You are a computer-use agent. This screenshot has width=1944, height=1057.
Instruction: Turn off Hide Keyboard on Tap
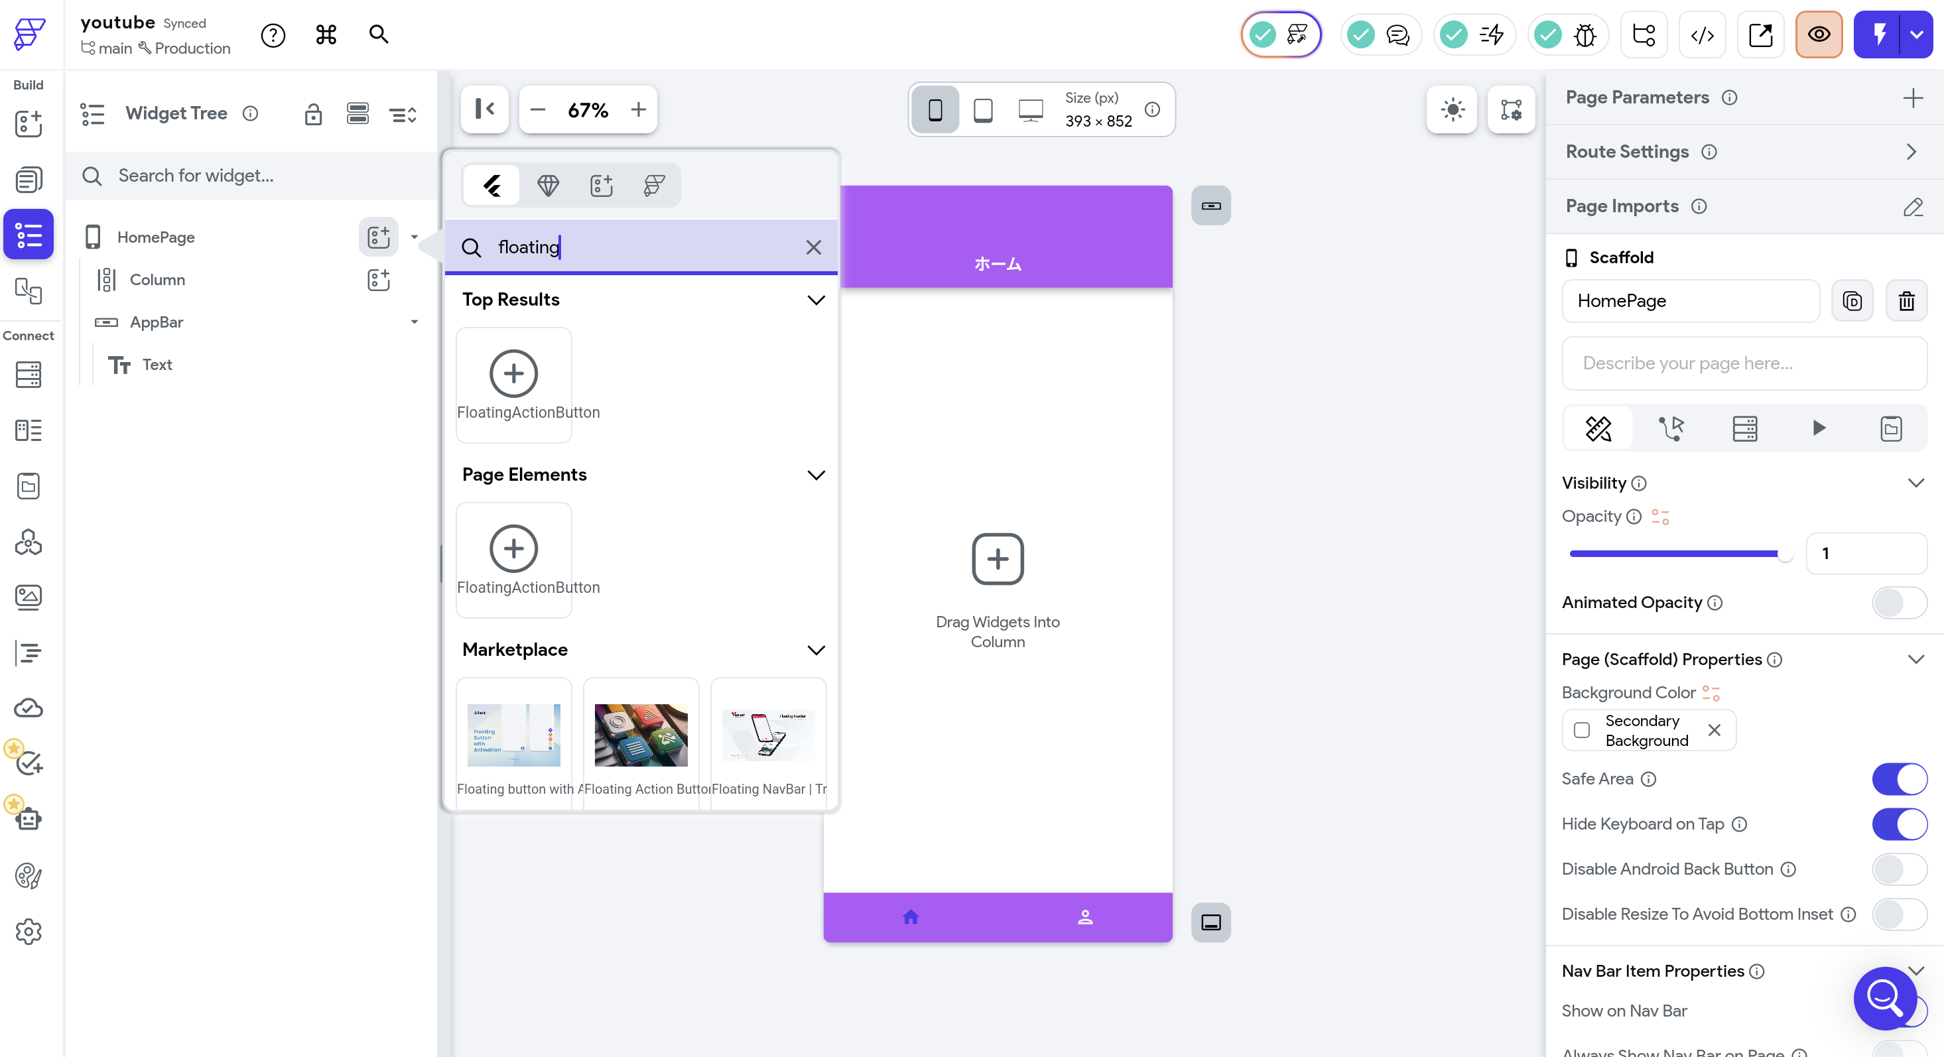pyautogui.click(x=1899, y=824)
